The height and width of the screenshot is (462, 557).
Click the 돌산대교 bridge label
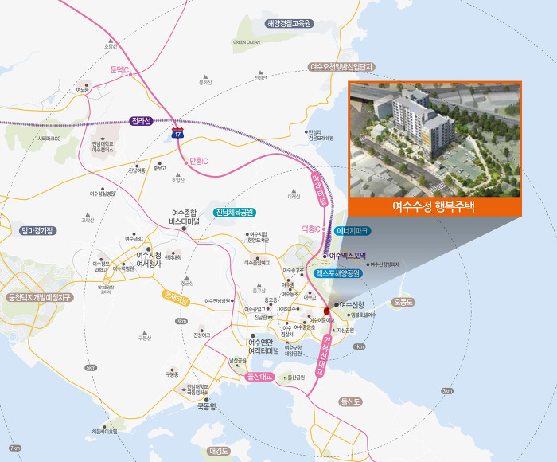coord(260,377)
